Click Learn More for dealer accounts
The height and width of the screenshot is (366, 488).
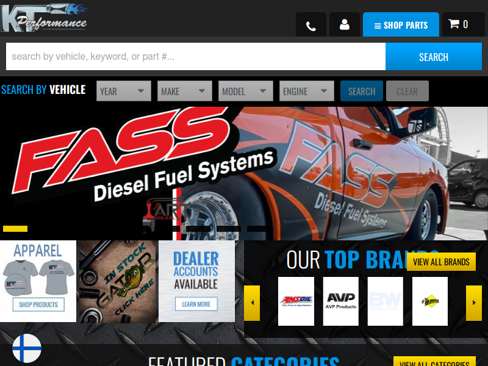point(196,304)
